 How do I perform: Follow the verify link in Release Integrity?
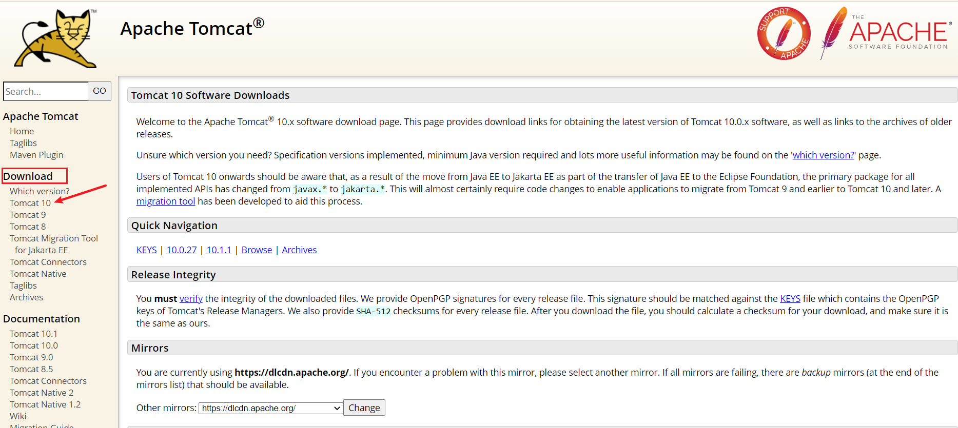[191, 299]
